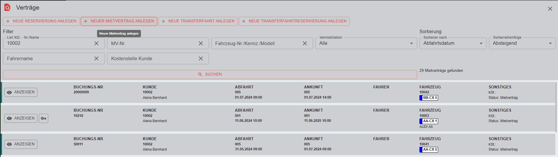Open the Sortierreihenfolge dropdown
558x157 pixels.
522,43
